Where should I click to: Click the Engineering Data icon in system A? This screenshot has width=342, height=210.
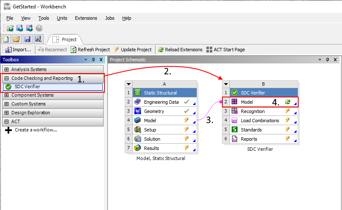pos(137,102)
